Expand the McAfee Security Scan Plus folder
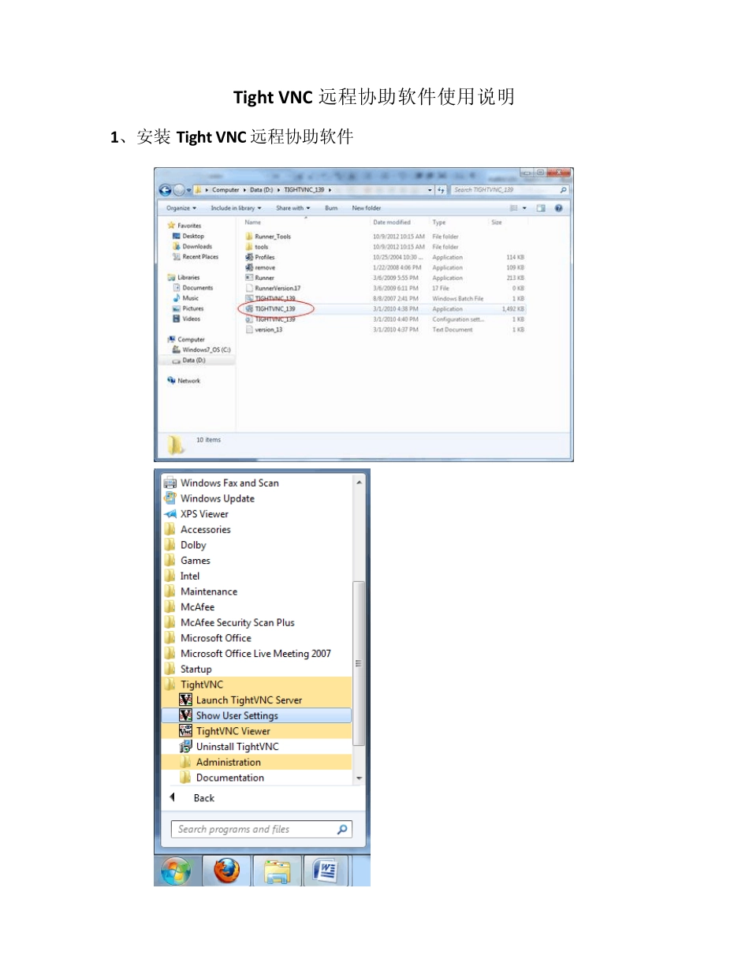 click(237, 623)
